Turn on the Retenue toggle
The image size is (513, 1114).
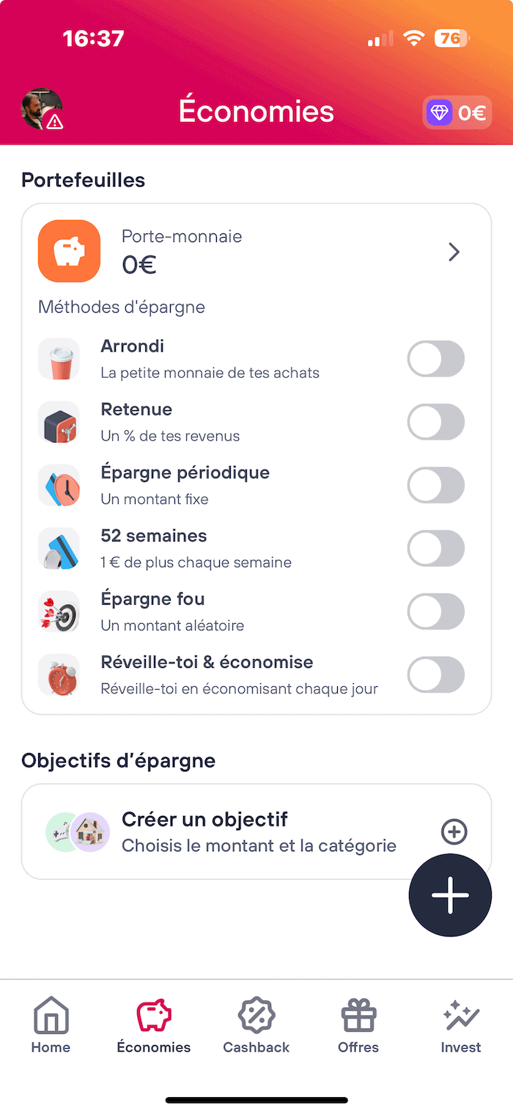point(436,422)
